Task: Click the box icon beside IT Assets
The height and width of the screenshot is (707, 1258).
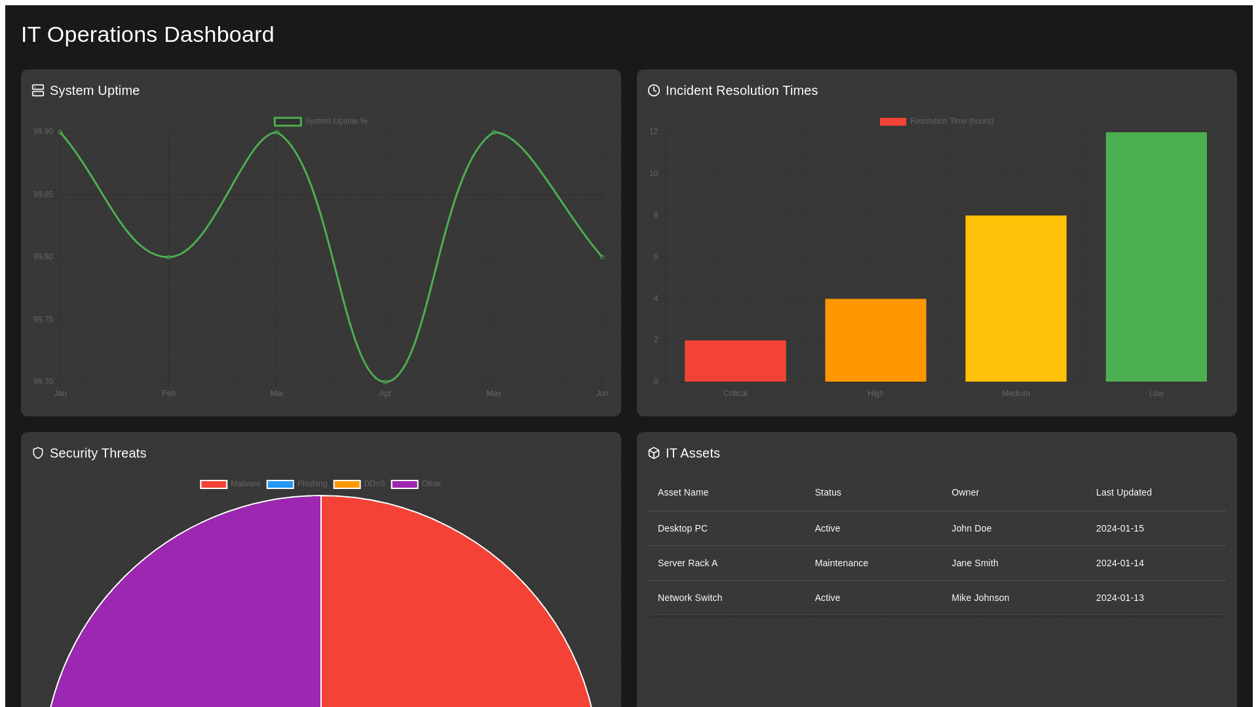Action: pyautogui.click(x=653, y=453)
